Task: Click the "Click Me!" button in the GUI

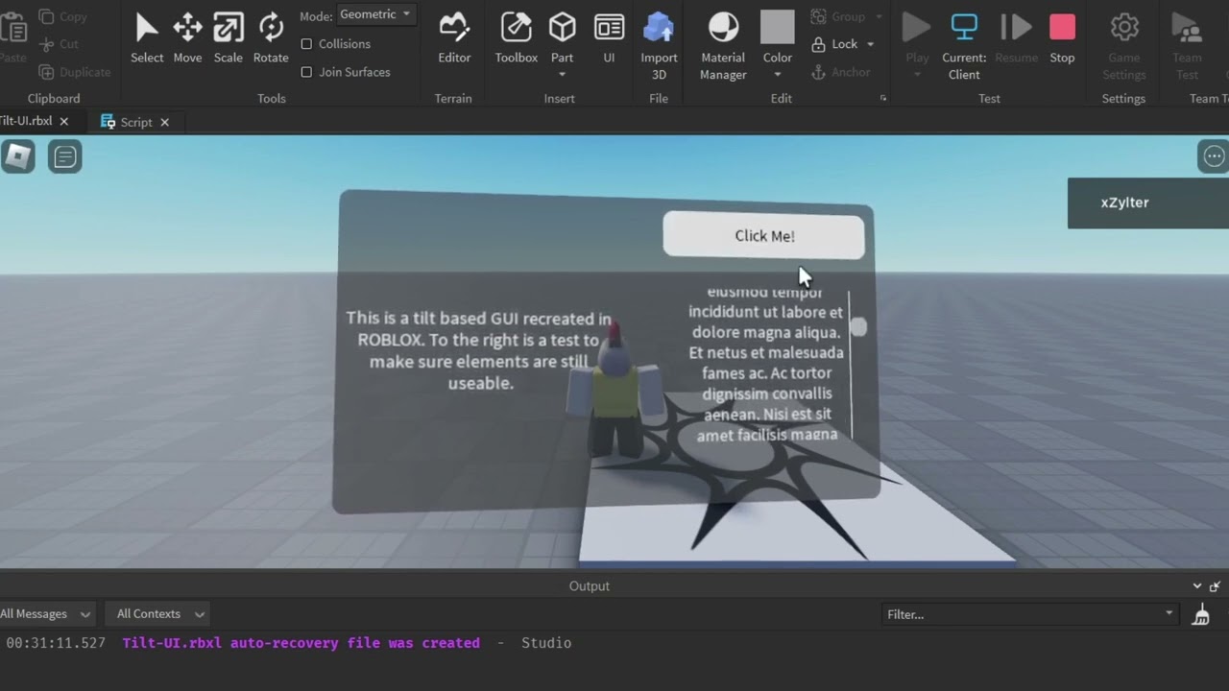Action: [764, 235]
